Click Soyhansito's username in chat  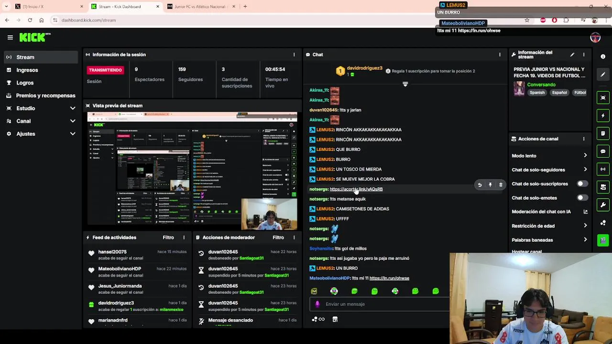tap(321, 248)
